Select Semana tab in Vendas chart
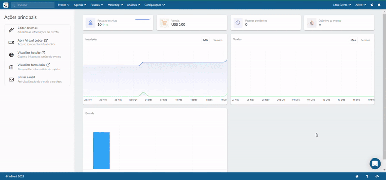 click(365, 40)
